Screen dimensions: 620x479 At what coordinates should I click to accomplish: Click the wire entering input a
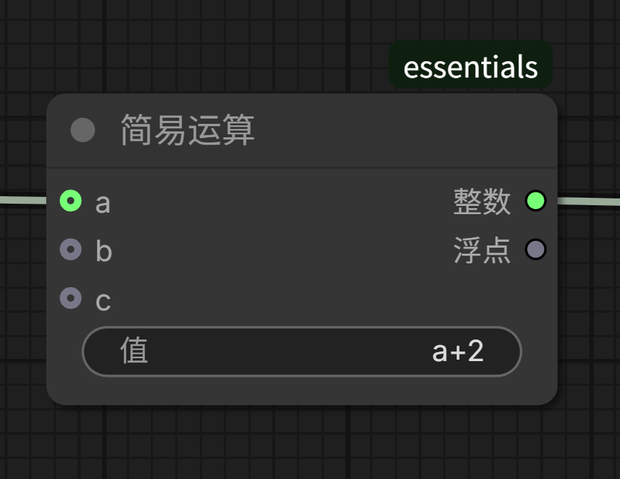pyautogui.click(x=26, y=200)
